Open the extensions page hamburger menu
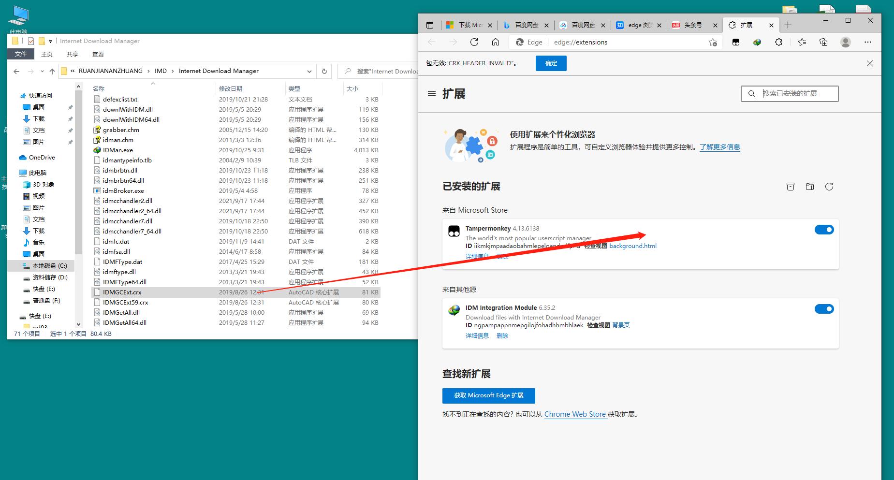The image size is (894, 480). pyautogui.click(x=432, y=94)
